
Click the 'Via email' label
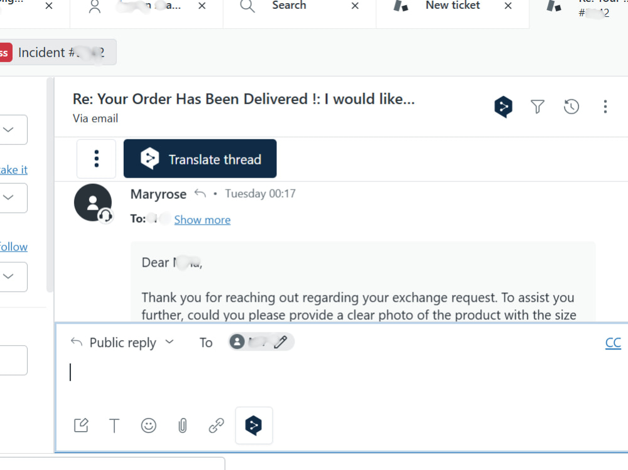95,119
